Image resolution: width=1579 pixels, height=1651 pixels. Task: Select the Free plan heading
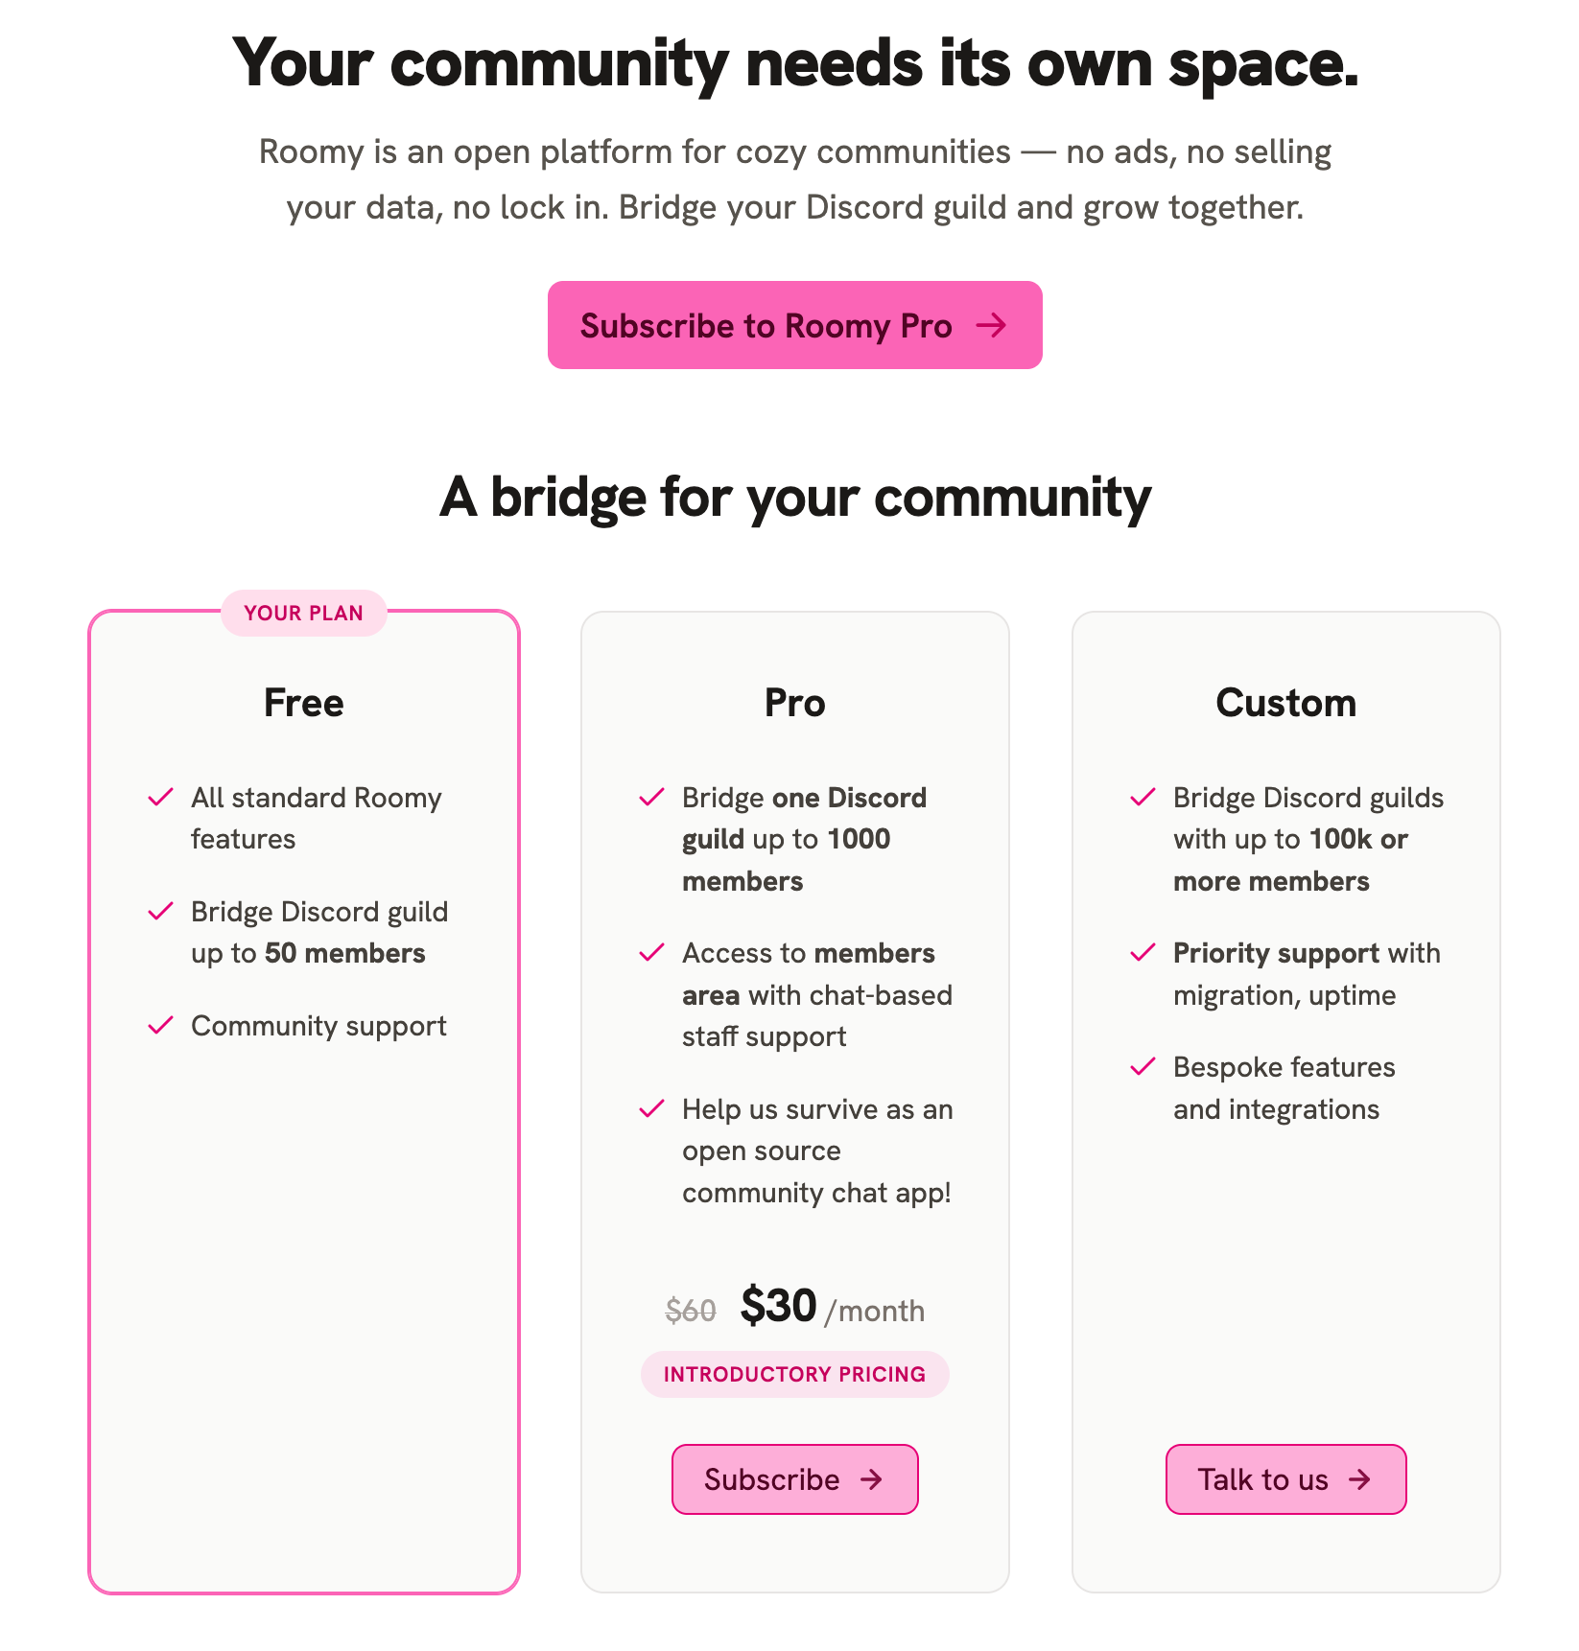point(303,703)
